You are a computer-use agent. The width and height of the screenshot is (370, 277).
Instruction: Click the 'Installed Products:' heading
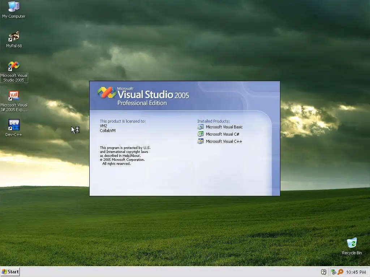(x=214, y=121)
